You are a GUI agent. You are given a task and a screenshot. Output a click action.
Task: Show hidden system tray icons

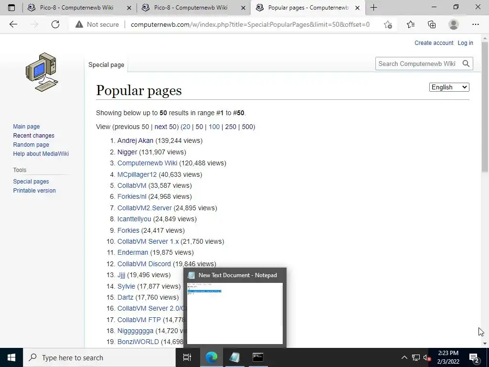(404, 357)
